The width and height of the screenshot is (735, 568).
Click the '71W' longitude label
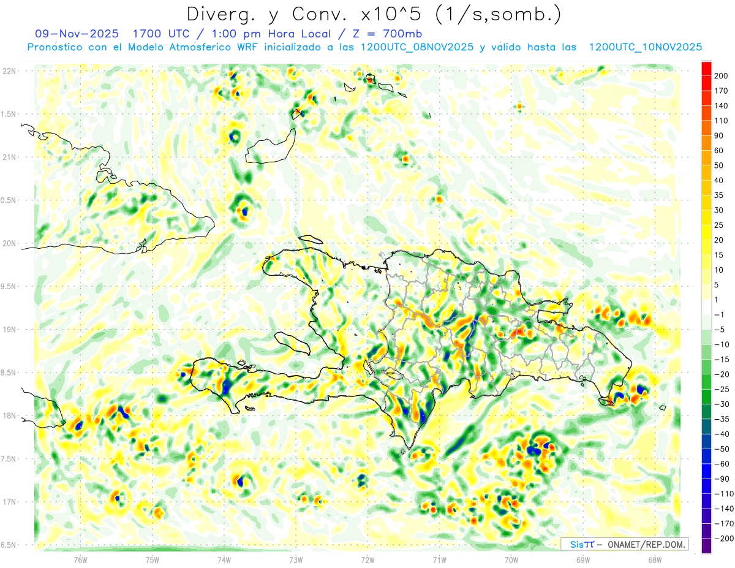439,559
